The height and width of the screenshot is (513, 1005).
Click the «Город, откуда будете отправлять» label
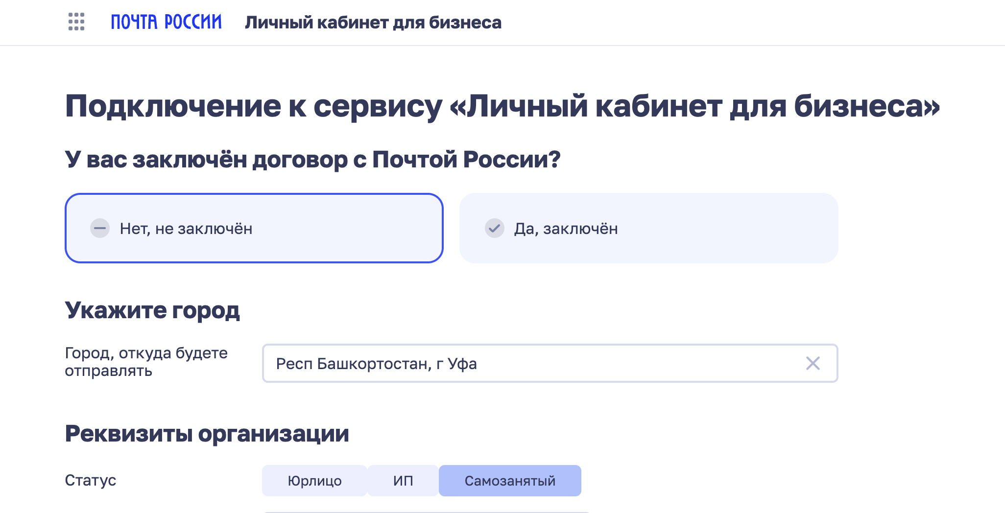click(146, 362)
